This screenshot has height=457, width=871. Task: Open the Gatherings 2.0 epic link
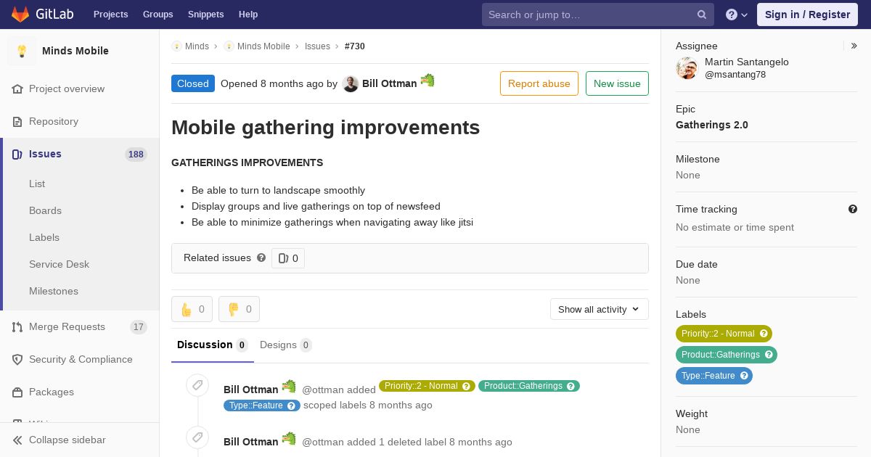click(x=712, y=125)
